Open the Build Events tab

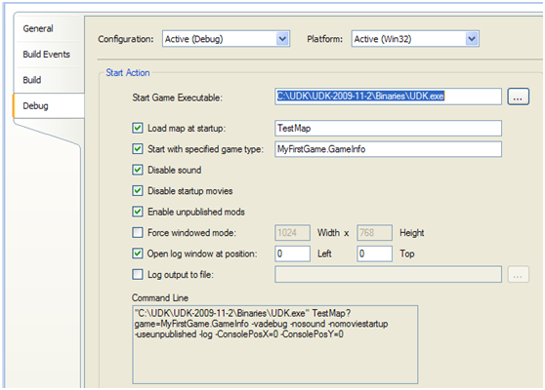pos(46,55)
